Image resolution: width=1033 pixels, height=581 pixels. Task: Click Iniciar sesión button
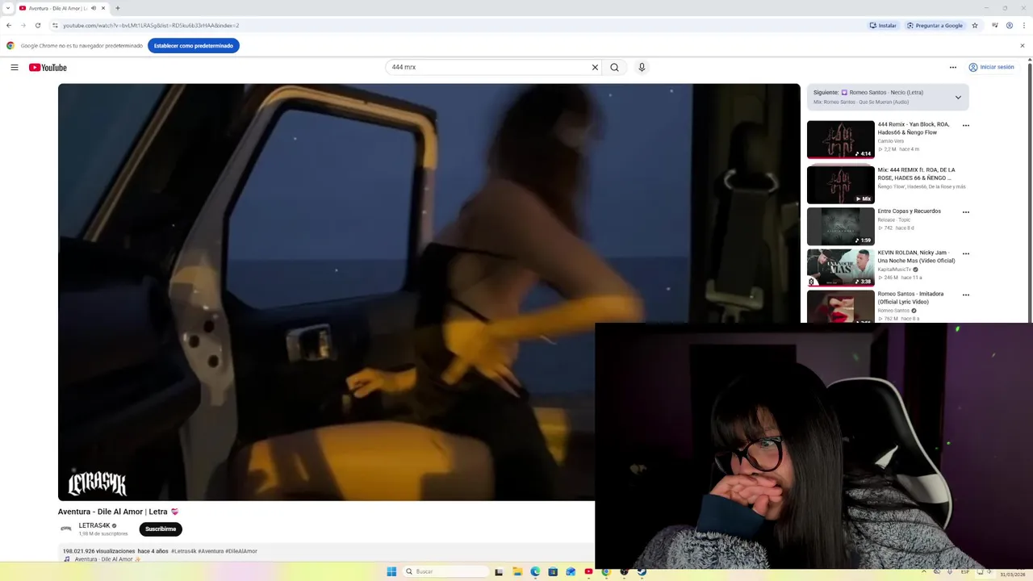click(993, 67)
